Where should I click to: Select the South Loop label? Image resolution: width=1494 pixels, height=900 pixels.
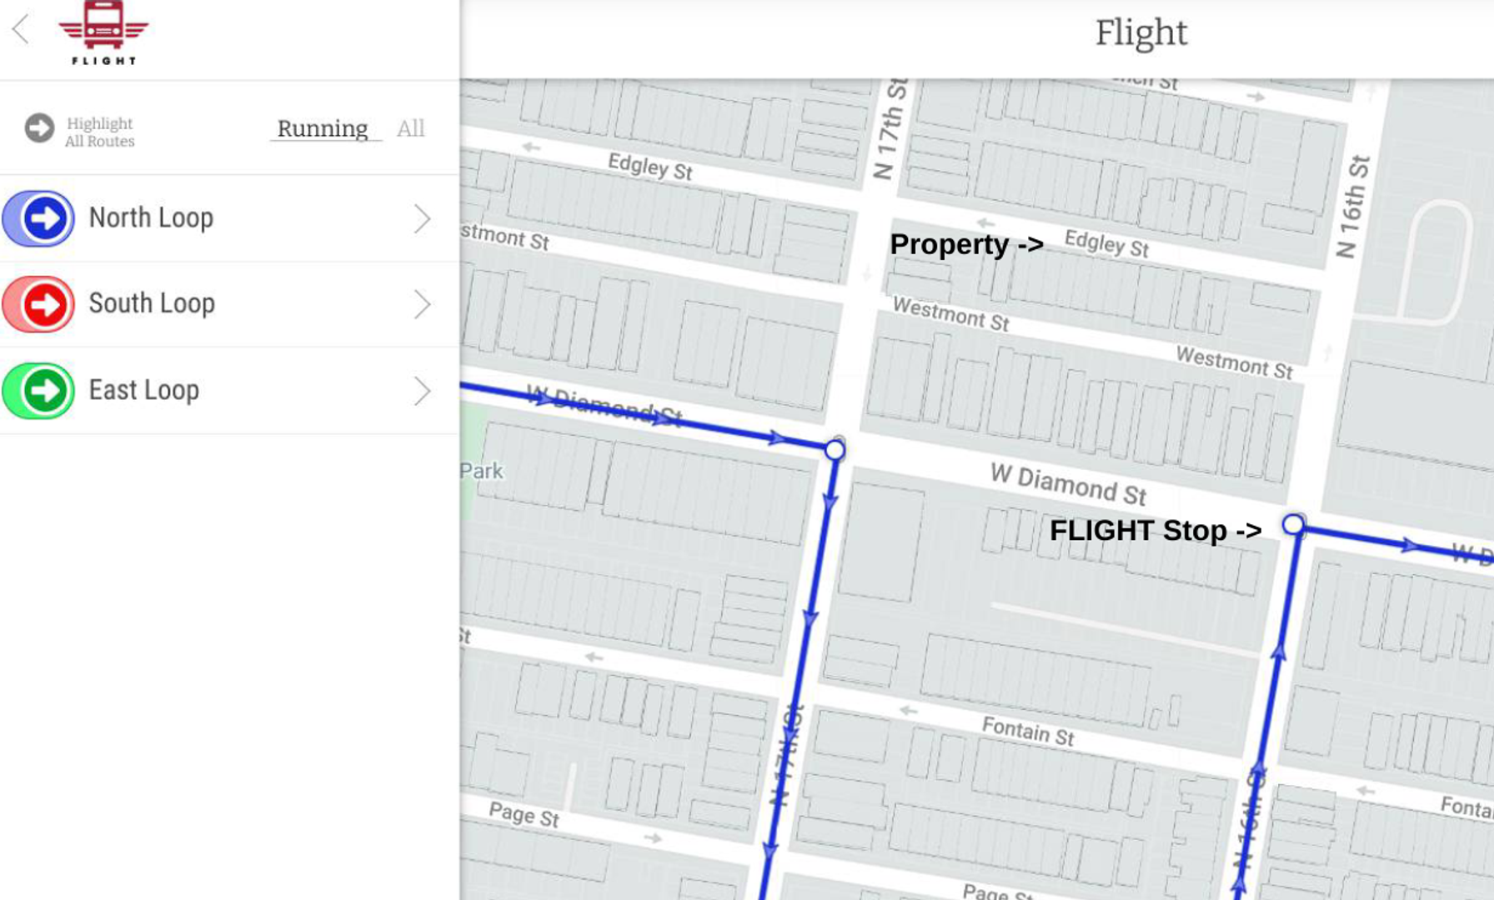pyautogui.click(x=152, y=304)
